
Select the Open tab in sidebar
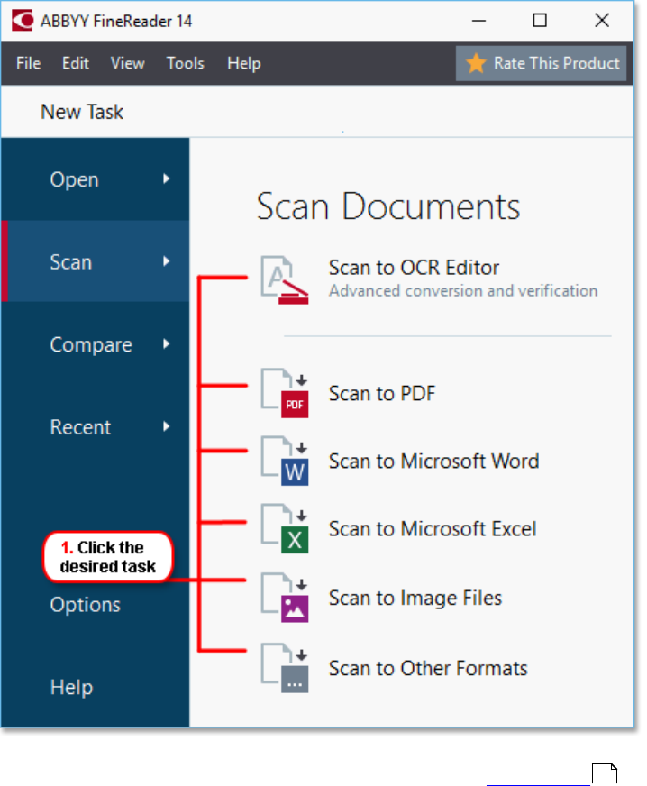coord(96,179)
